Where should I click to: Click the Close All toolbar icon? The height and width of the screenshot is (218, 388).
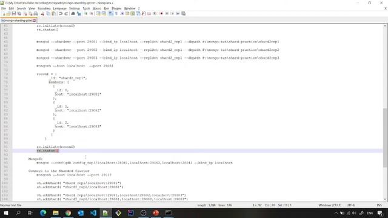pyautogui.click(x=30, y=13)
